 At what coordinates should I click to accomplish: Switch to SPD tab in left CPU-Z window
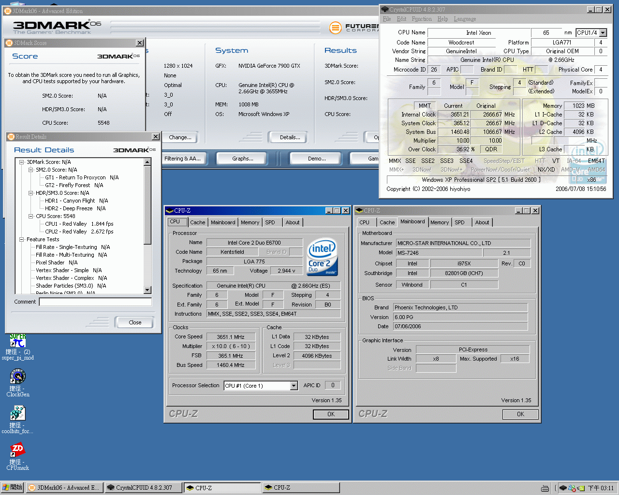click(x=270, y=222)
